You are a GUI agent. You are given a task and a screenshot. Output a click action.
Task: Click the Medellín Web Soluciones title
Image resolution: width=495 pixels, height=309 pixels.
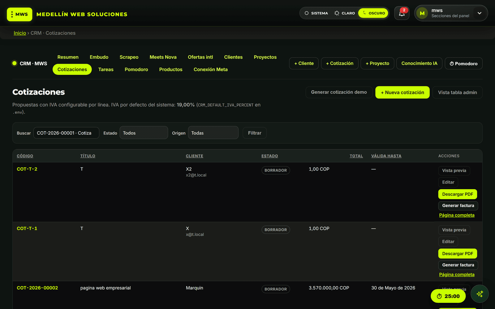82,14
